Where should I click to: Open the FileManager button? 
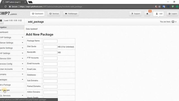[71, 14]
